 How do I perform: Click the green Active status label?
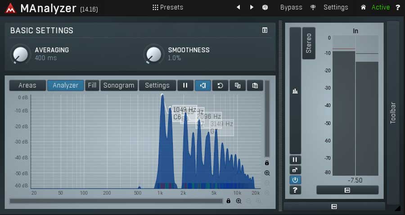coord(381,7)
